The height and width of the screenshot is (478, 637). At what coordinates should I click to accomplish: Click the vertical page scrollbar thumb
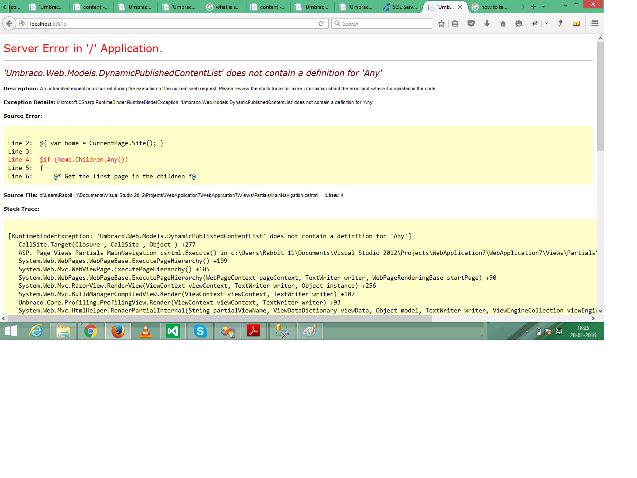pos(600,96)
